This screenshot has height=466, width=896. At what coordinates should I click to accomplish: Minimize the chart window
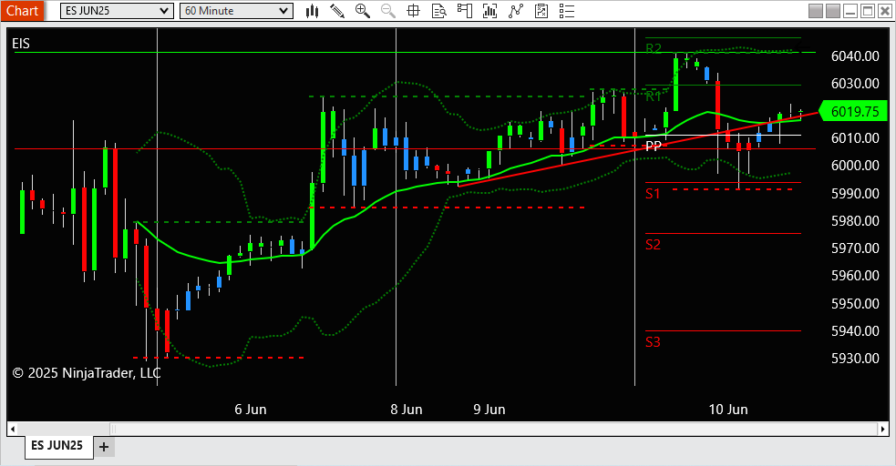click(850, 11)
